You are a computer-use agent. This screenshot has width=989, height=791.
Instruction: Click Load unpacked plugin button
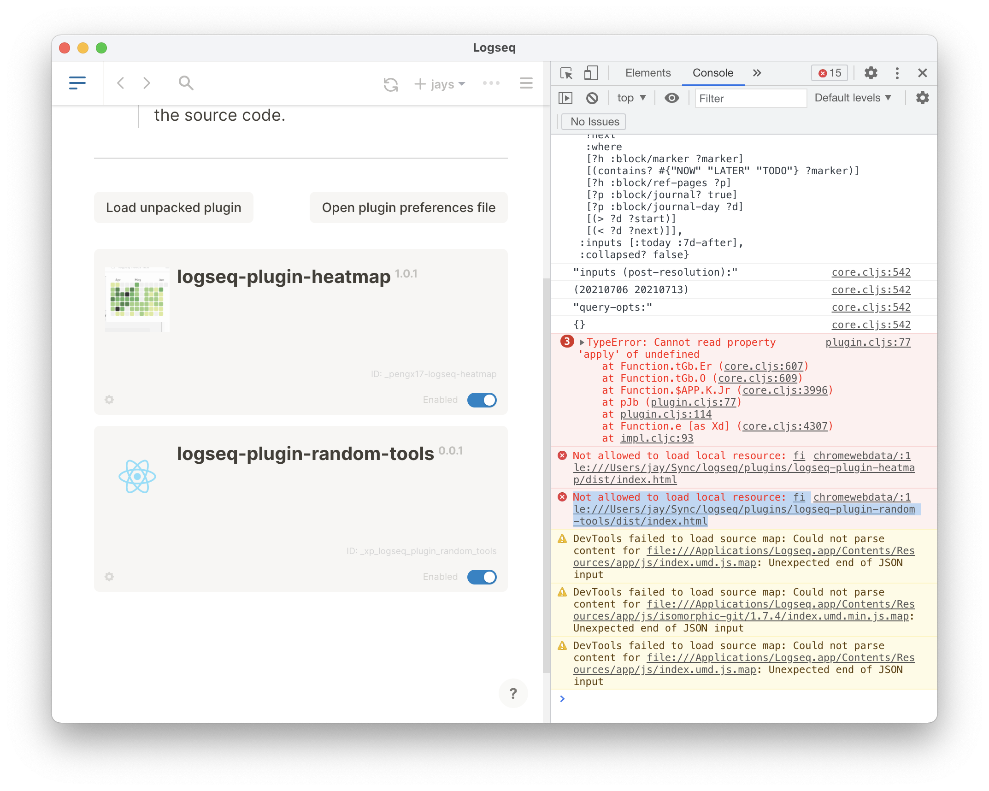(x=174, y=207)
